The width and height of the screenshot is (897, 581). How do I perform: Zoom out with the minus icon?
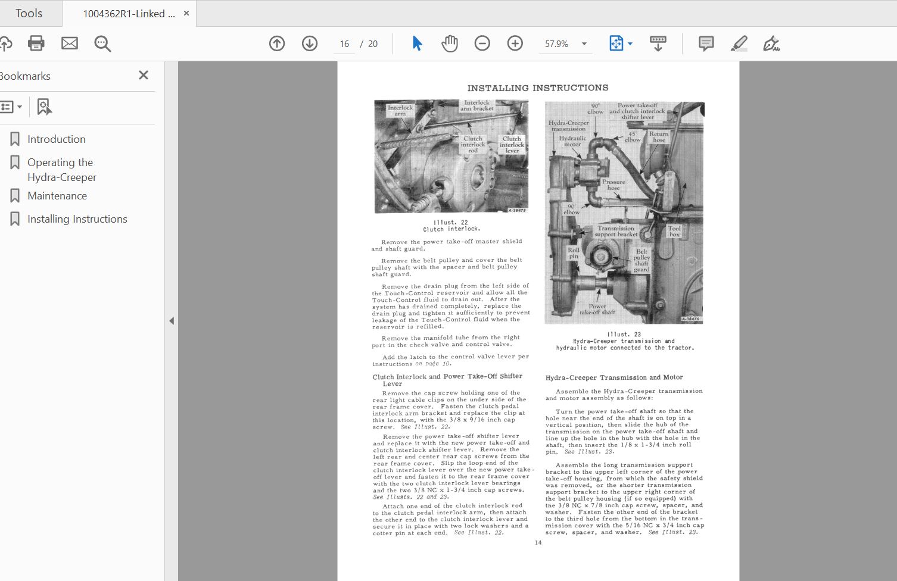click(x=482, y=43)
